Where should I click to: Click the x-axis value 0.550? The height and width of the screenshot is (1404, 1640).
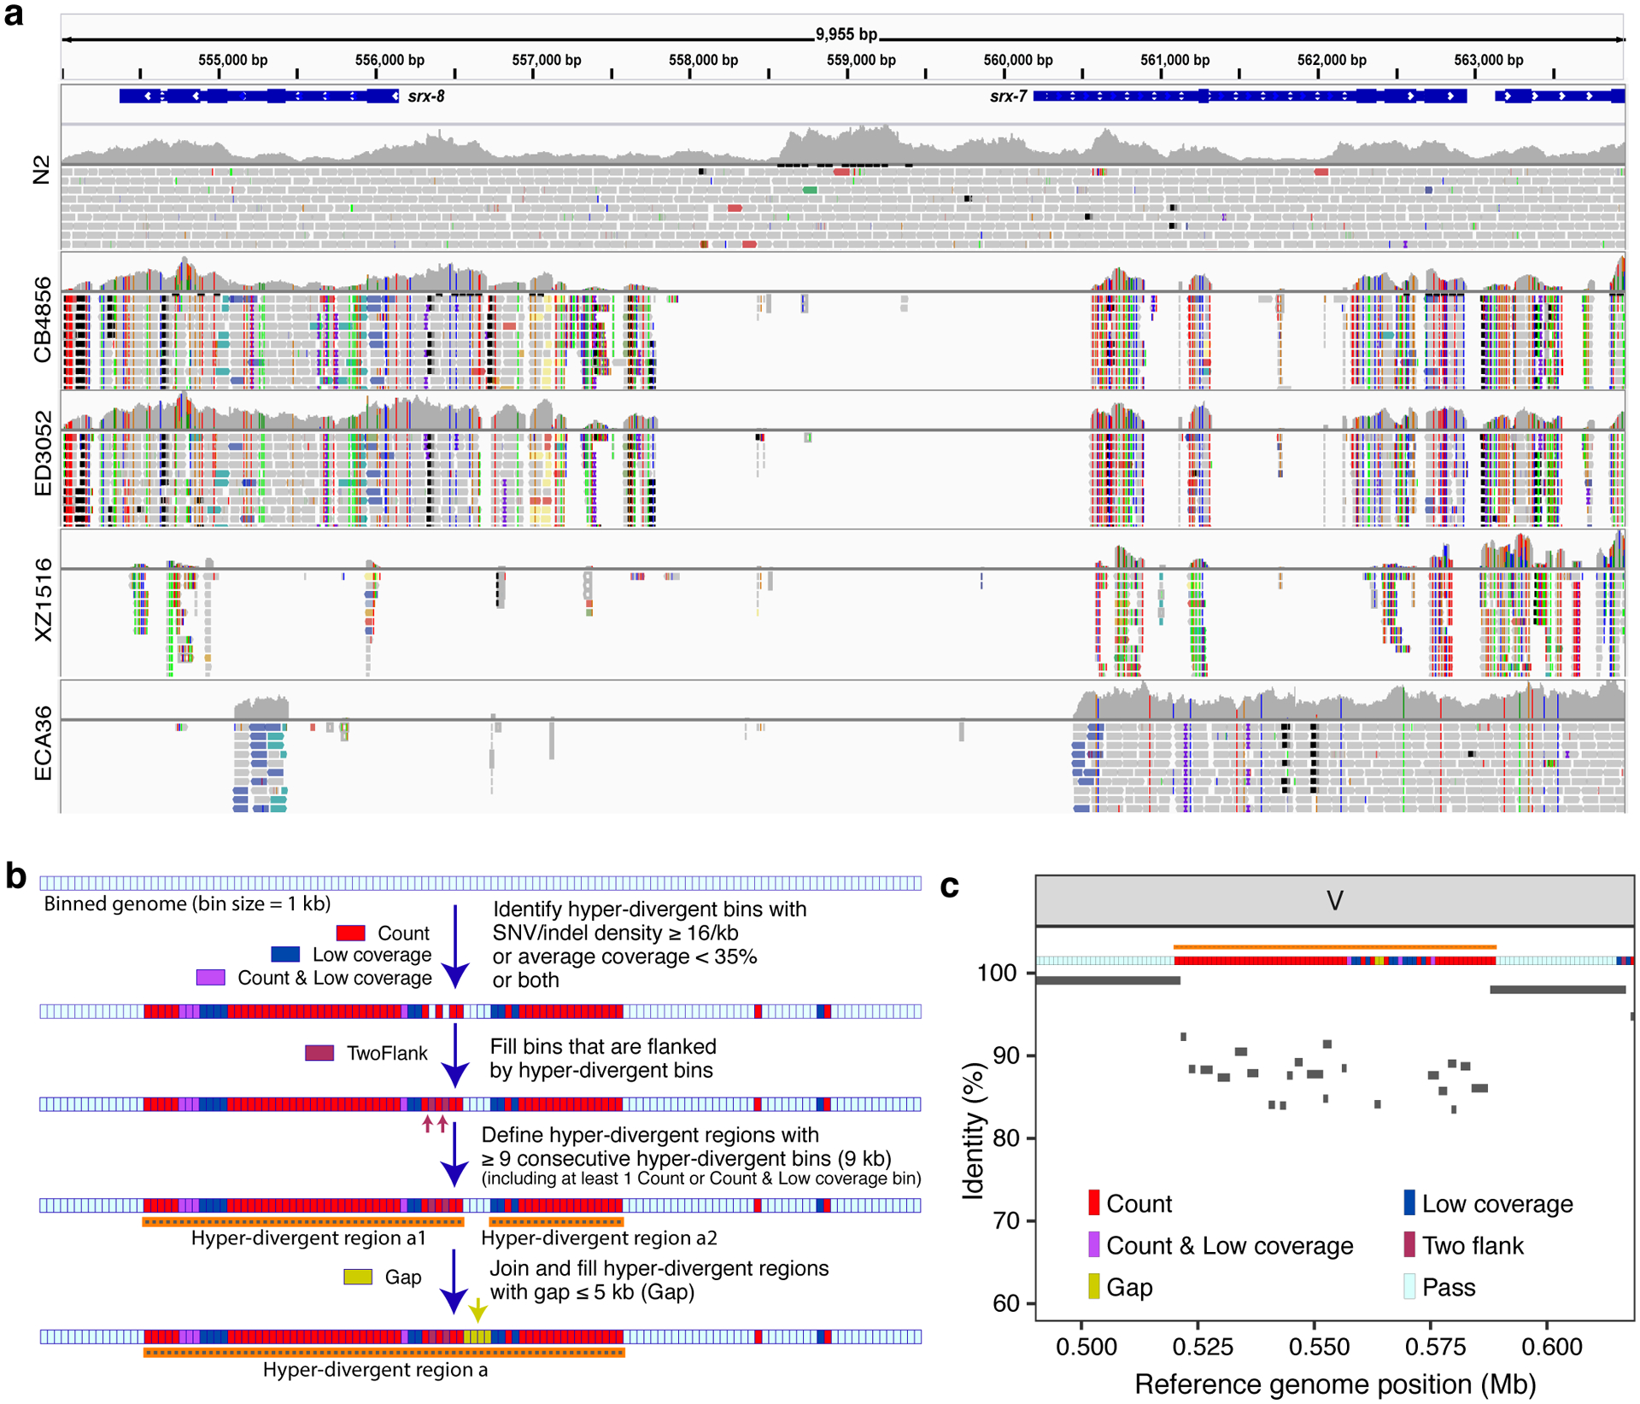point(1319,1347)
